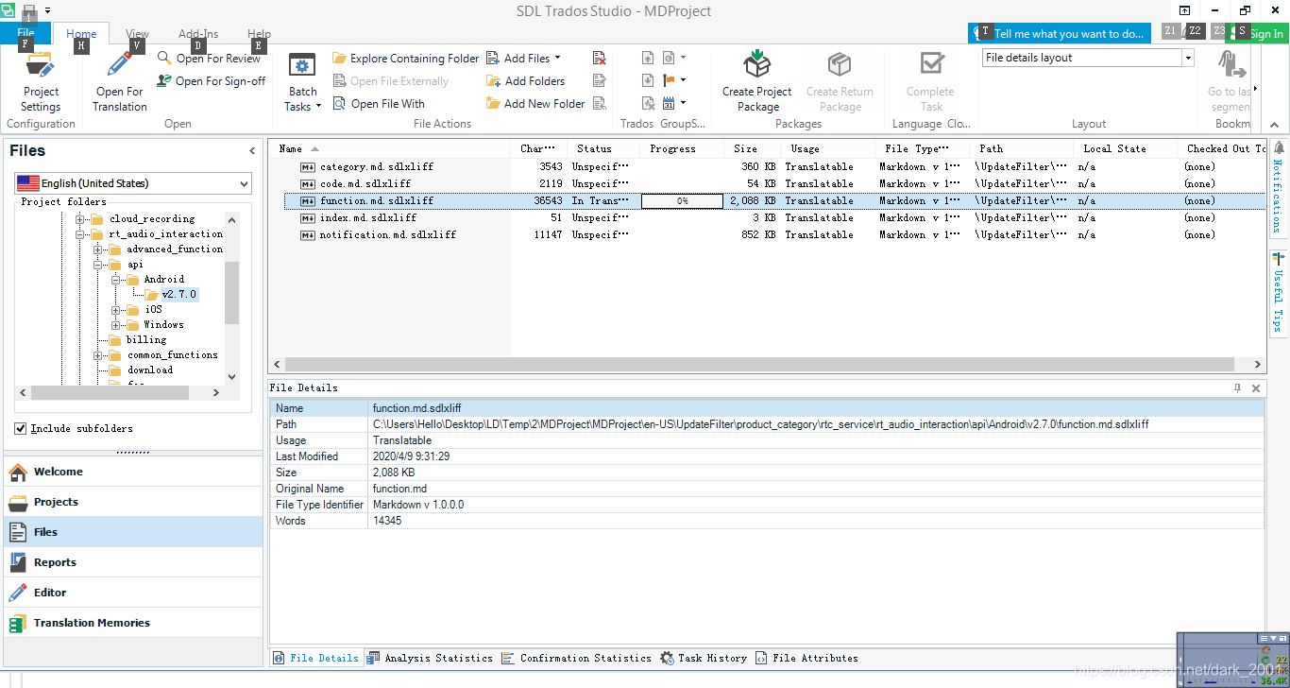
Task: Collapse the Files navigation pane chevron
Action: (252, 151)
